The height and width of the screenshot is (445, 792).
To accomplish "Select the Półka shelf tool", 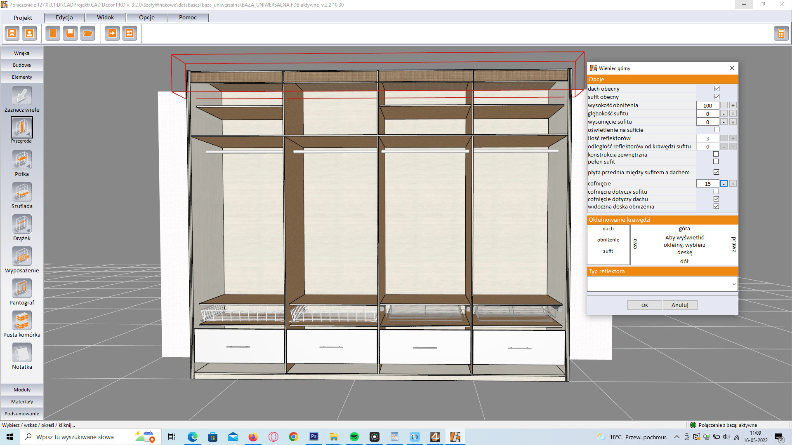I will click(x=22, y=160).
